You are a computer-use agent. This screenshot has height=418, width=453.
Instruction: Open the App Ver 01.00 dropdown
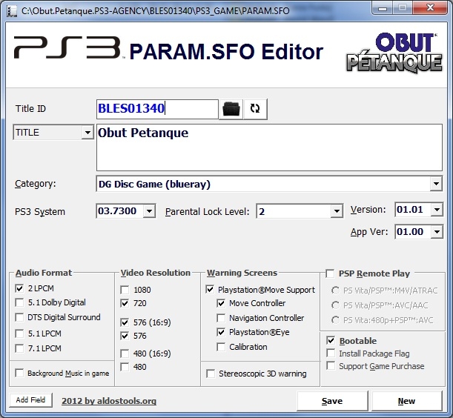(437, 232)
